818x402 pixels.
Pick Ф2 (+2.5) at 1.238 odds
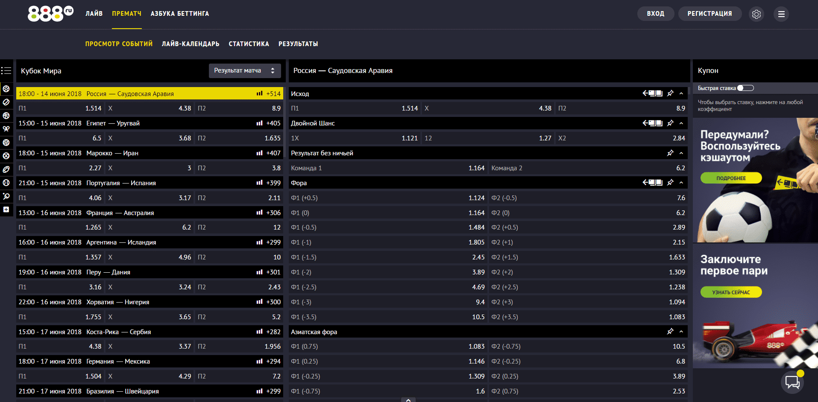(588, 287)
